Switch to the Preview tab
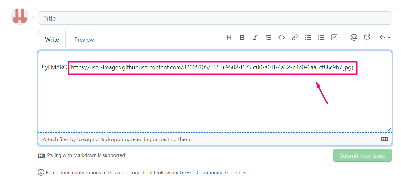The height and width of the screenshot is (186, 401). [84, 40]
